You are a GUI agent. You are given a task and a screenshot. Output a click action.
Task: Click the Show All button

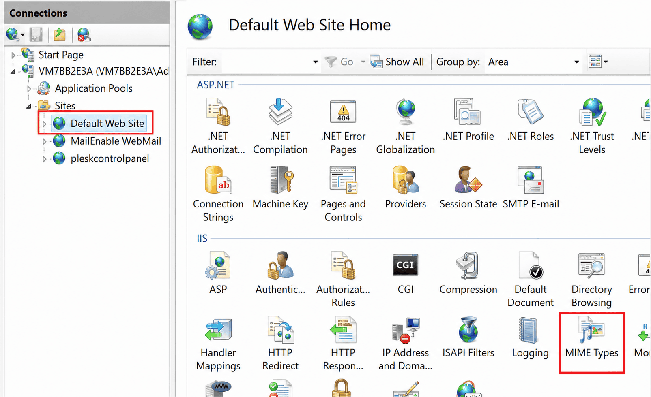click(x=397, y=62)
